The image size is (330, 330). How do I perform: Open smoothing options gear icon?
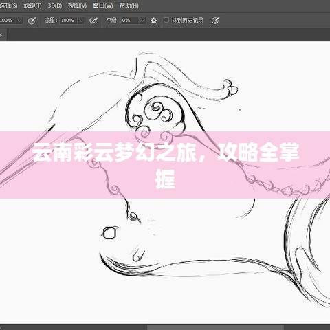pyautogui.click(x=154, y=21)
